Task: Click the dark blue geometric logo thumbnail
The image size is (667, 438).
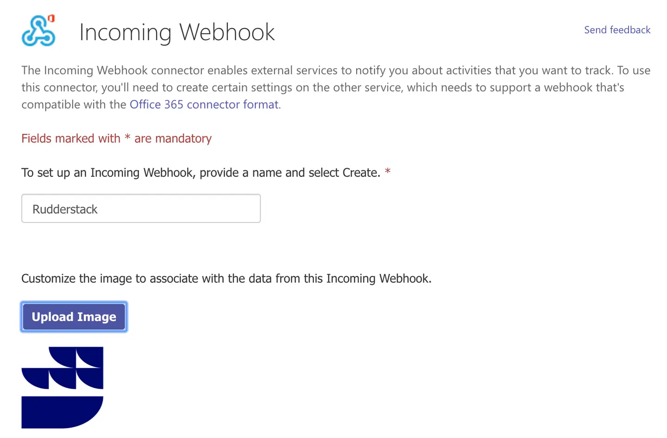Action: [x=62, y=388]
